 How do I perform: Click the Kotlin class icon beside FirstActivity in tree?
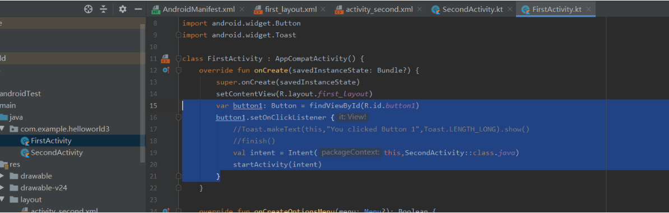pyautogui.click(x=25, y=141)
